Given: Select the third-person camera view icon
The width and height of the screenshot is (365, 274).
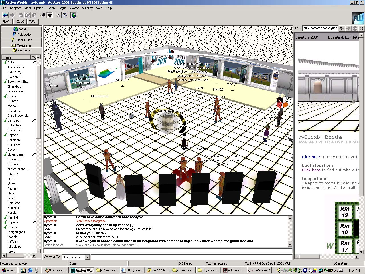Looking at the screenshot, I should (50, 15).
